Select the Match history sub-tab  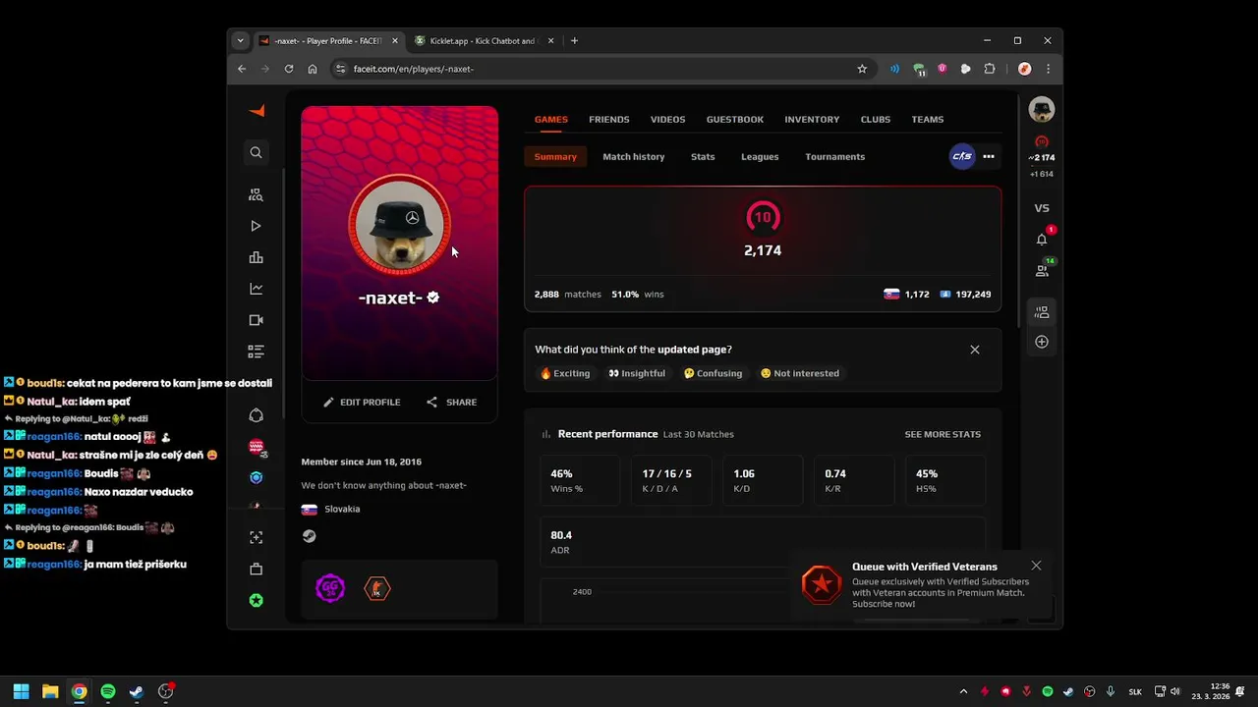click(x=634, y=156)
